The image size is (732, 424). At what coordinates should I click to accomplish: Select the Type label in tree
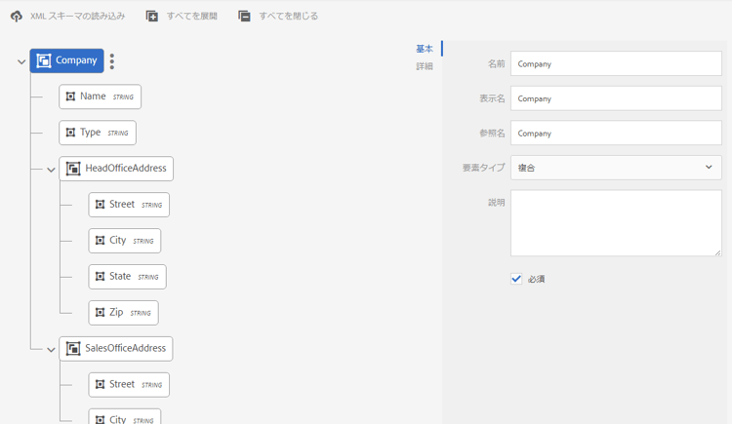pyautogui.click(x=90, y=133)
